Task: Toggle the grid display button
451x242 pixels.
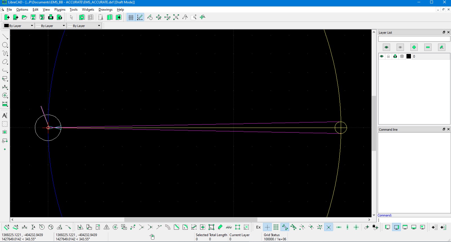Action: point(131,17)
